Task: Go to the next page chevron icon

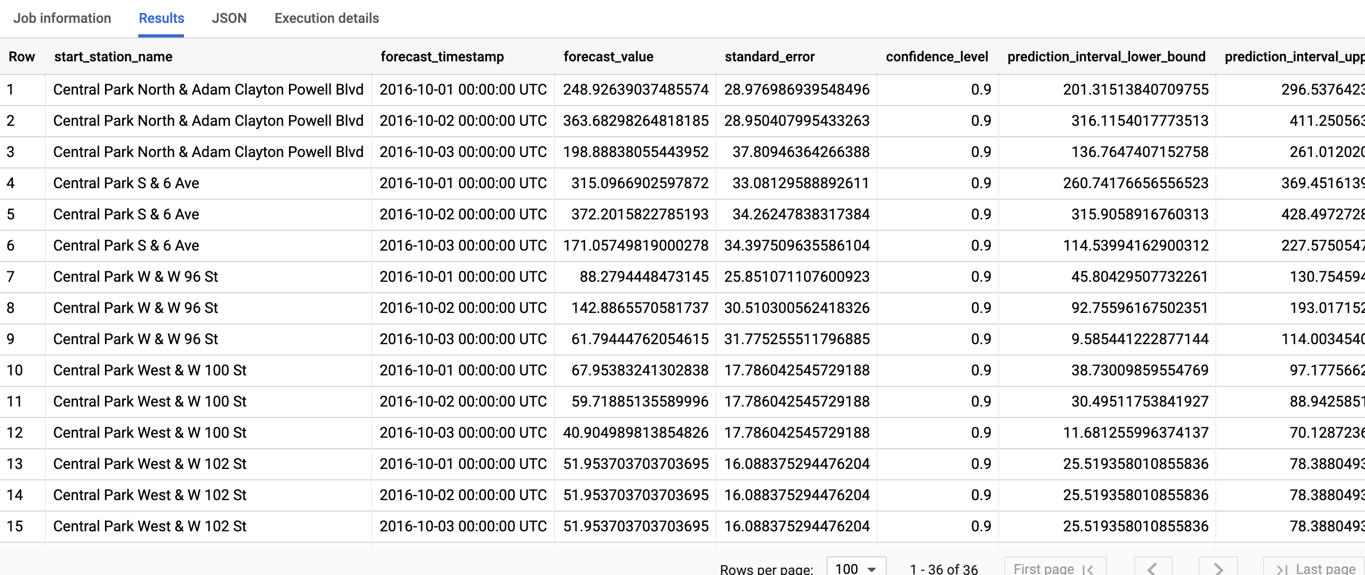Action: pyautogui.click(x=1217, y=568)
